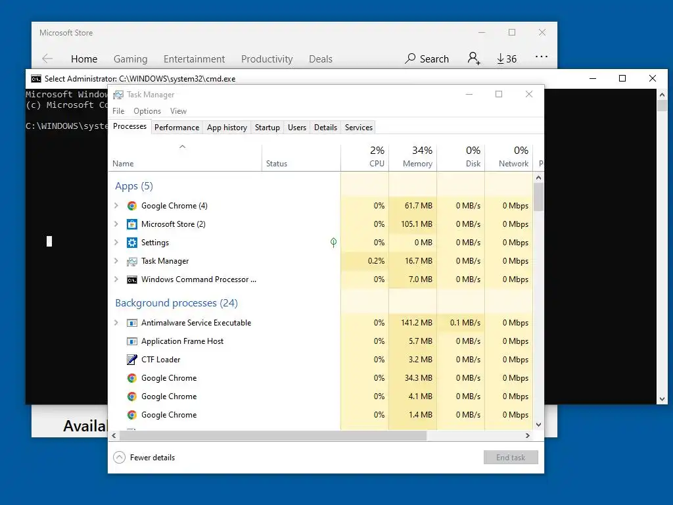Click the Task Manager title bar icon

click(x=118, y=95)
